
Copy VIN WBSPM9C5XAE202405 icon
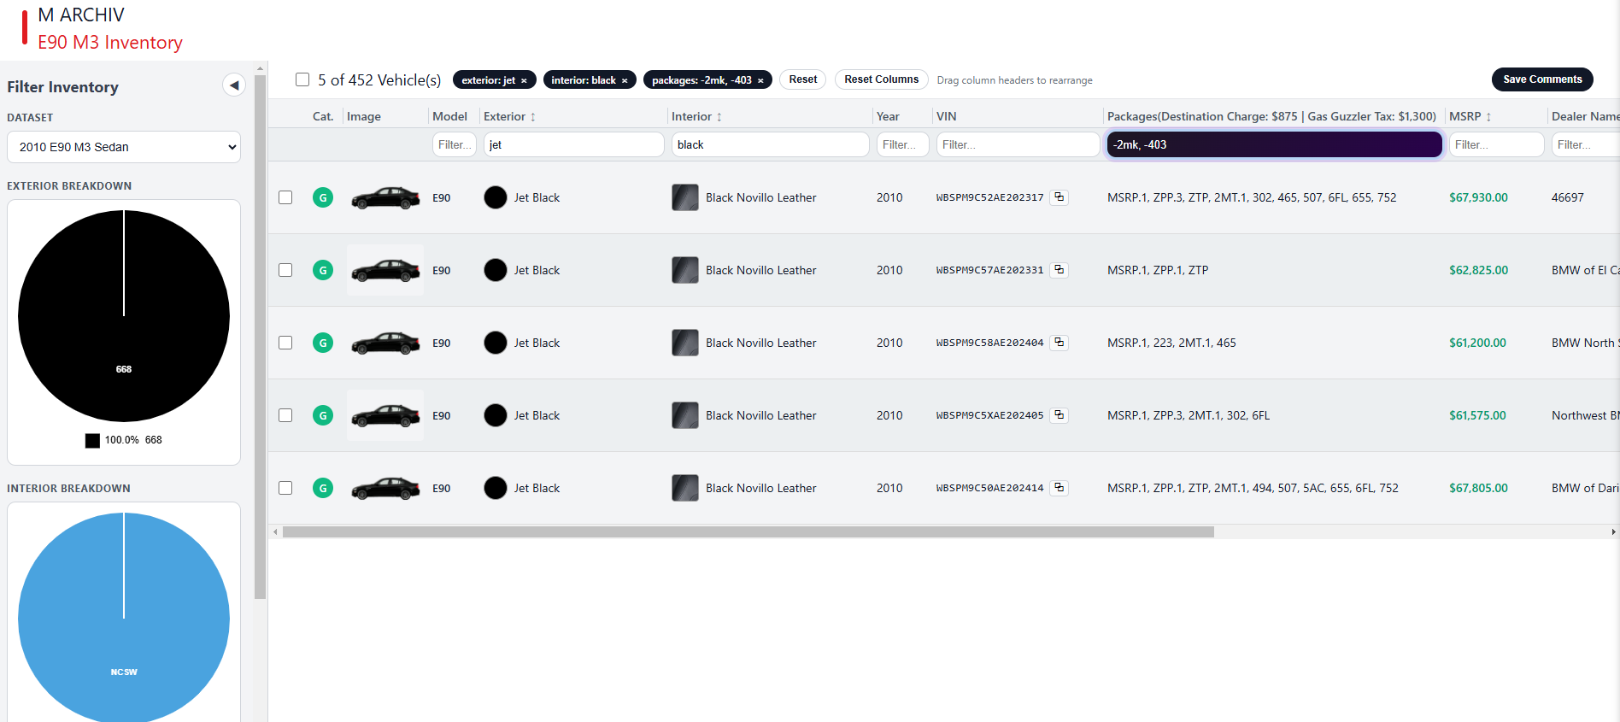tap(1059, 415)
